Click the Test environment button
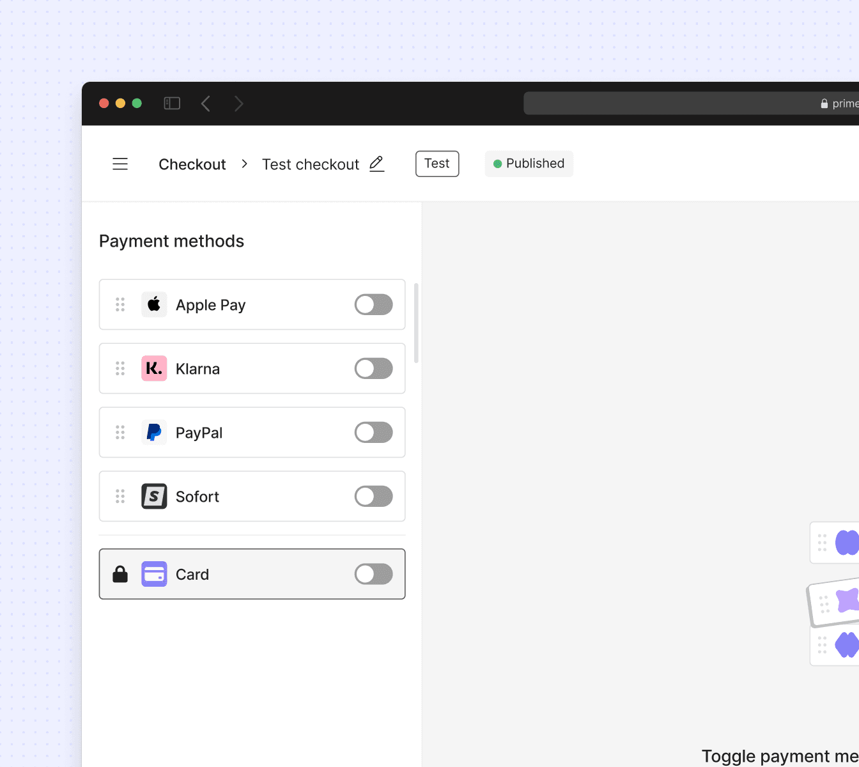Viewport: 859px width, 767px height. [437, 164]
